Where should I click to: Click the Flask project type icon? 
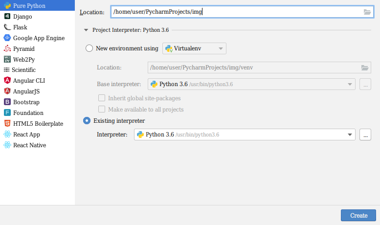point(7,27)
